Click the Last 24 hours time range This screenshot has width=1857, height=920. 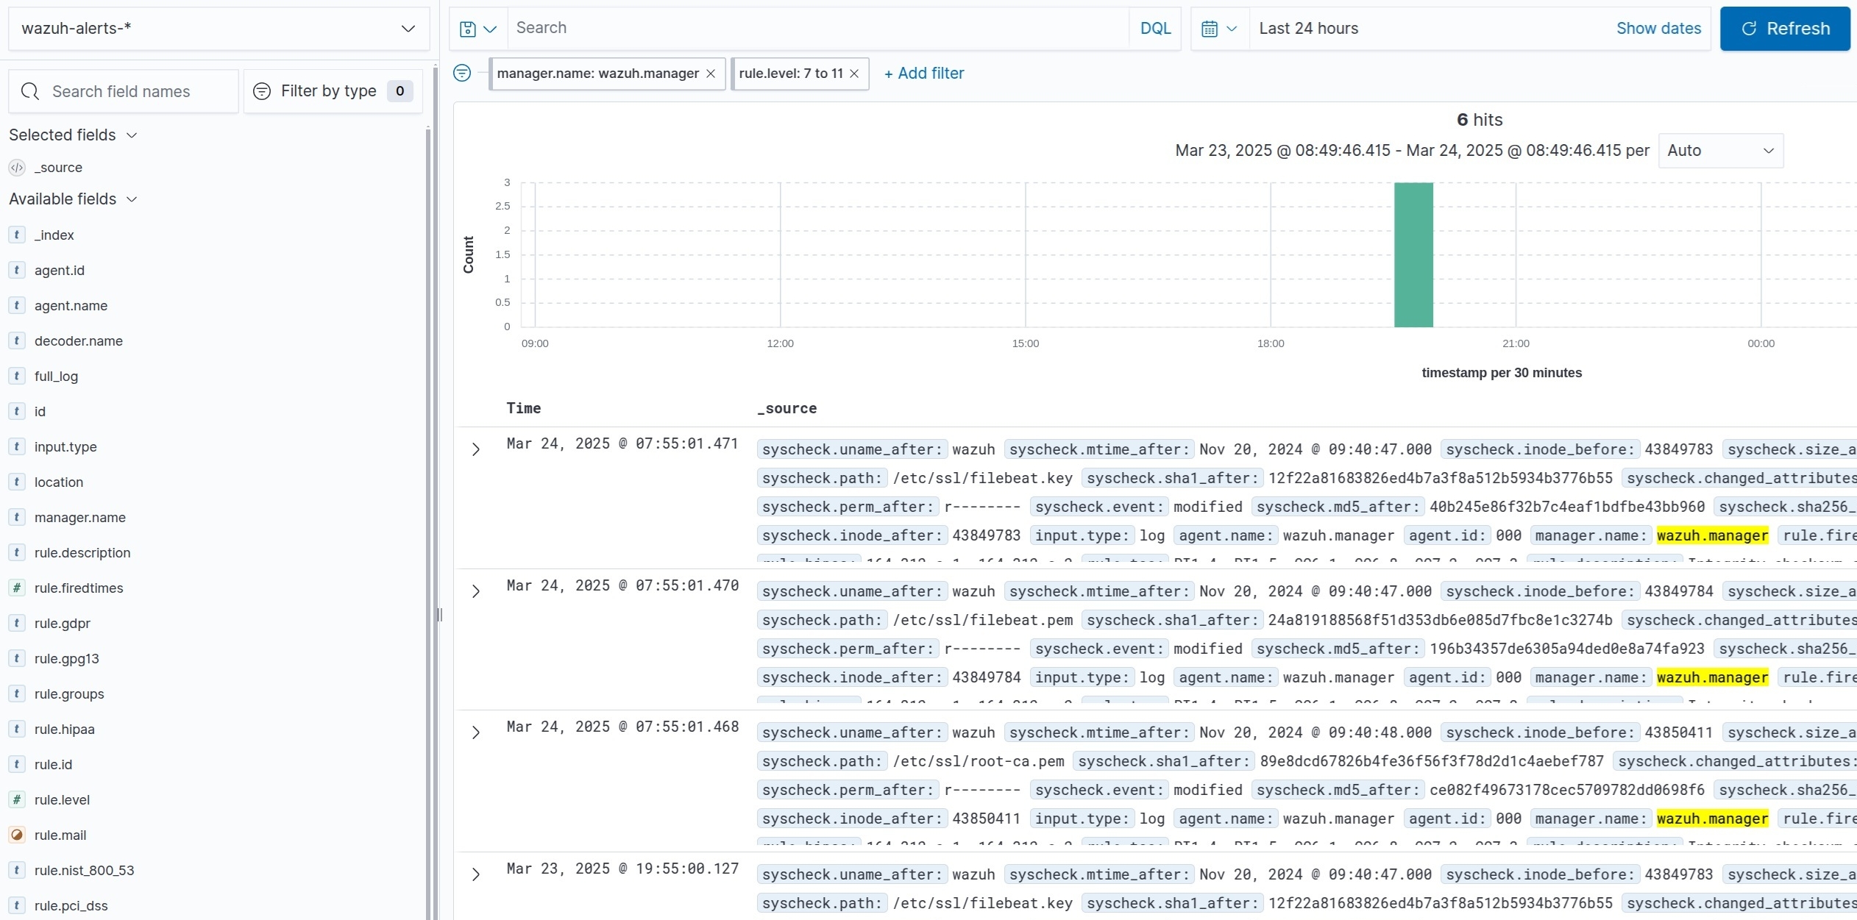click(1308, 29)
